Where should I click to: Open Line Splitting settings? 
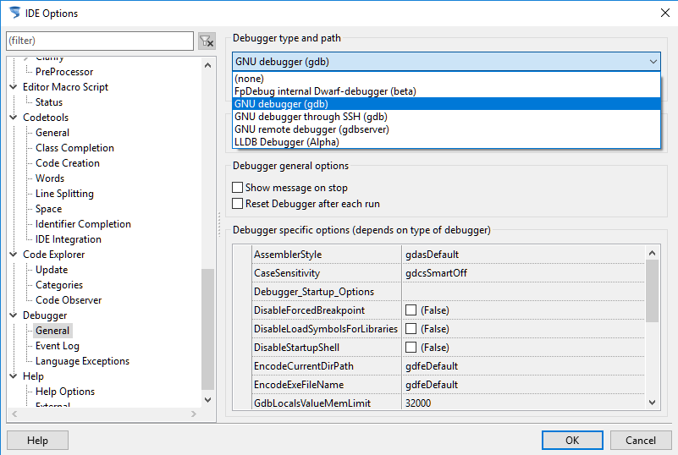[64, 194]
